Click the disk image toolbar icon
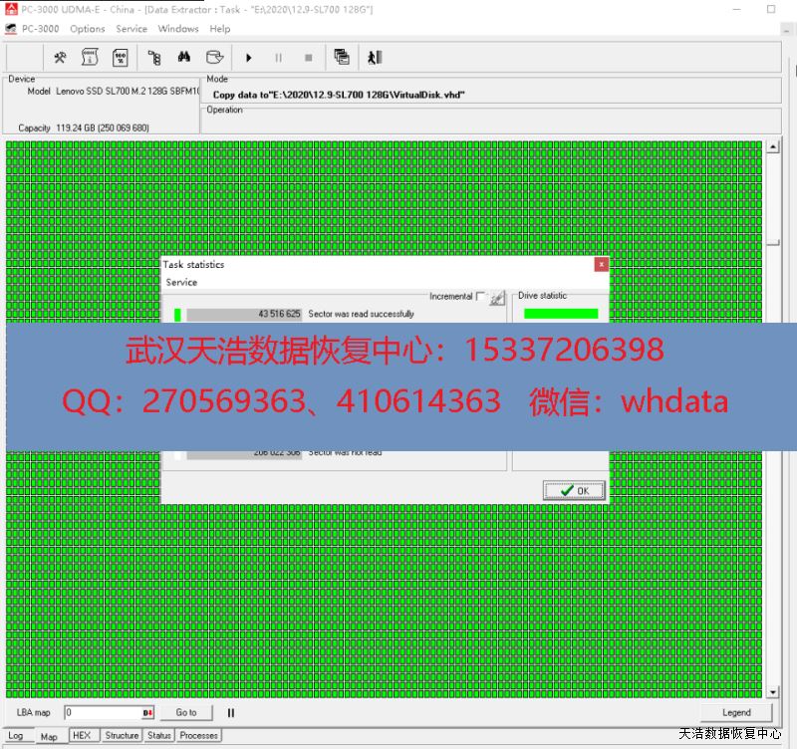 (213, 57)
